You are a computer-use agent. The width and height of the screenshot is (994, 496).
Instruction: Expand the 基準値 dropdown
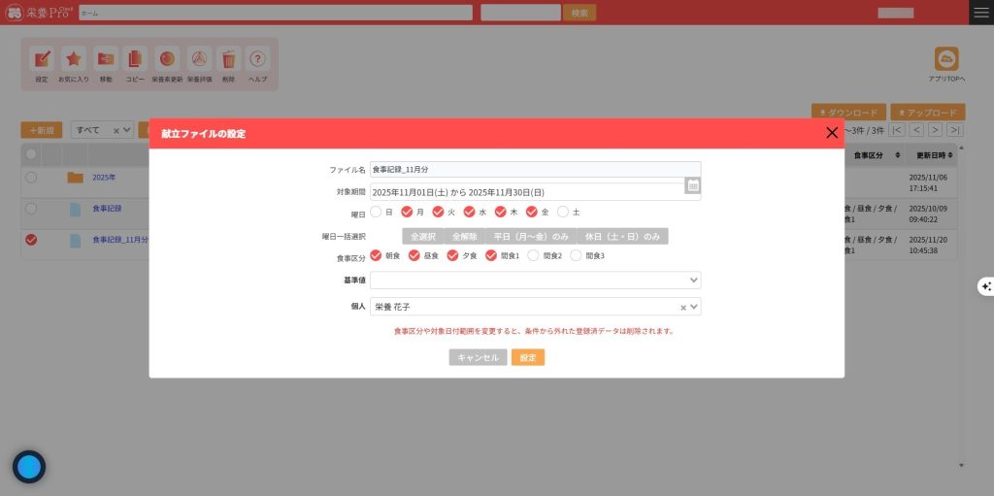coord(693,281)
